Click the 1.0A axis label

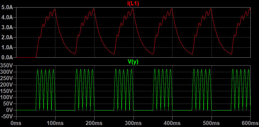click(7, 48)
